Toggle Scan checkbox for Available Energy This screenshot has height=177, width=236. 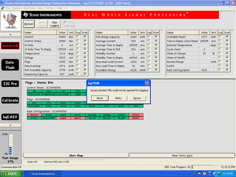156,70
